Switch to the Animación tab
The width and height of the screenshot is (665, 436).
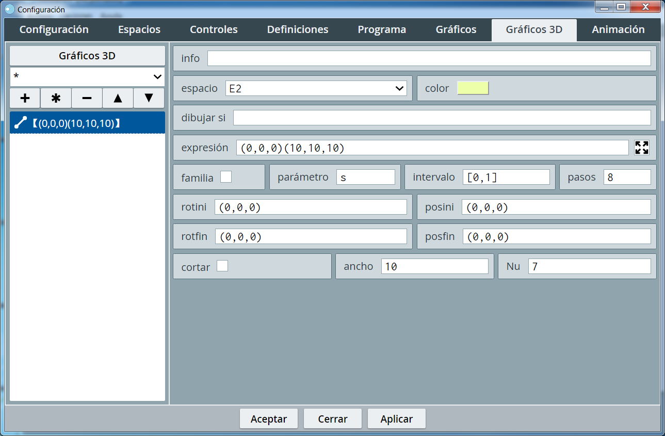618,29
